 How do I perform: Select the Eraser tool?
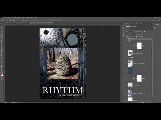pyautogui.click(x=2, y=49)
